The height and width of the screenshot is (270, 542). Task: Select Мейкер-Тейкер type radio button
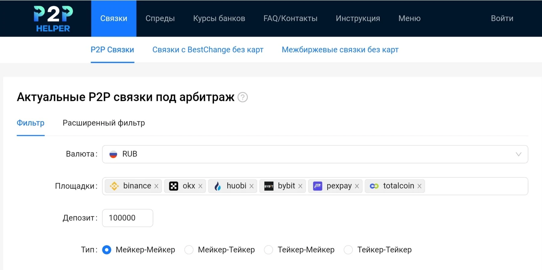click(x=189, y=250)
